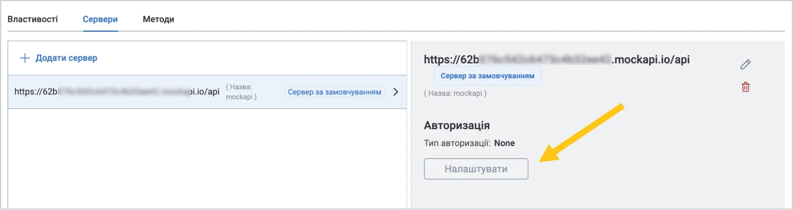Expand the server row with the right chevron

(396, 92)
